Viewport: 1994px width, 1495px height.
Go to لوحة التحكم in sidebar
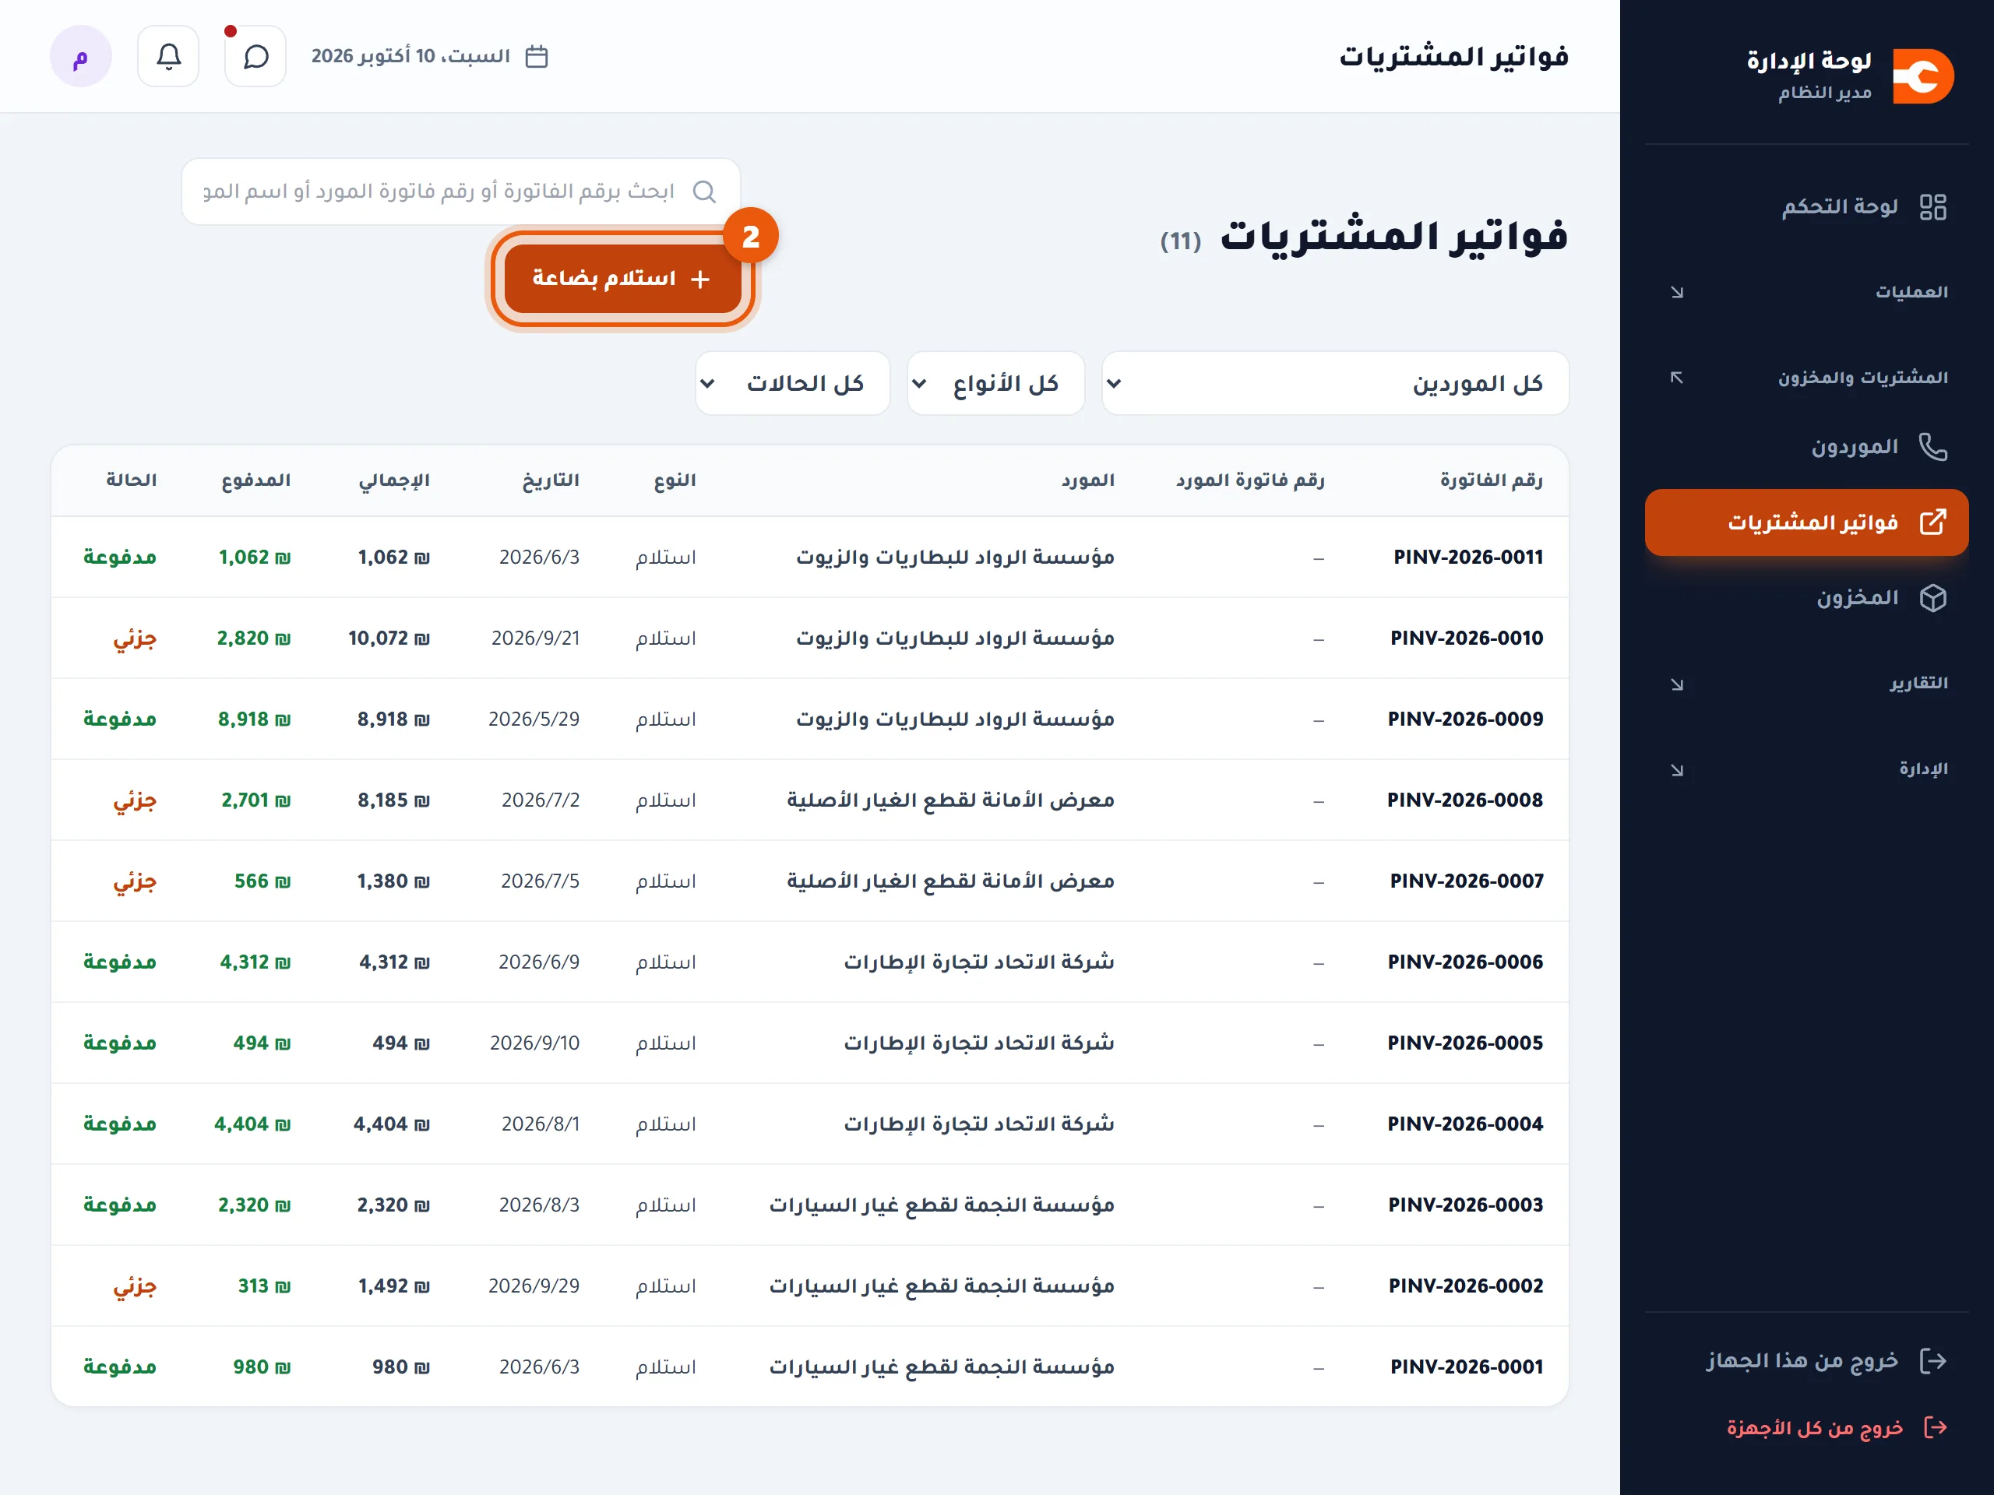1806,207
